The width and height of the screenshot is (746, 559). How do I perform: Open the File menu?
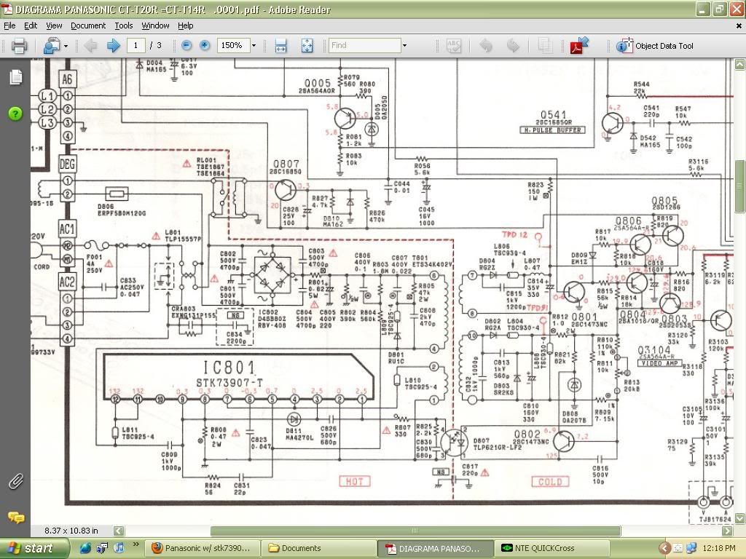coord(9,25)
